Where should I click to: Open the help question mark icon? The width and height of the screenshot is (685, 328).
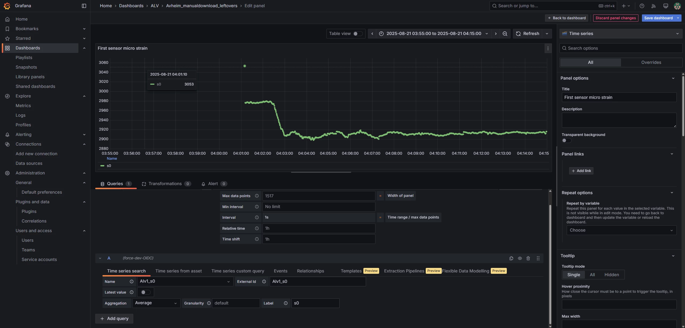pyautogui.click(x=642, y=6)
